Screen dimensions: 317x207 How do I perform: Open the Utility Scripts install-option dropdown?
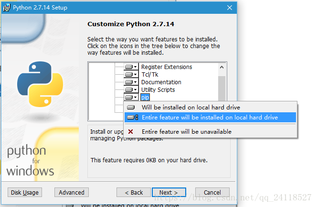[131, 89]
